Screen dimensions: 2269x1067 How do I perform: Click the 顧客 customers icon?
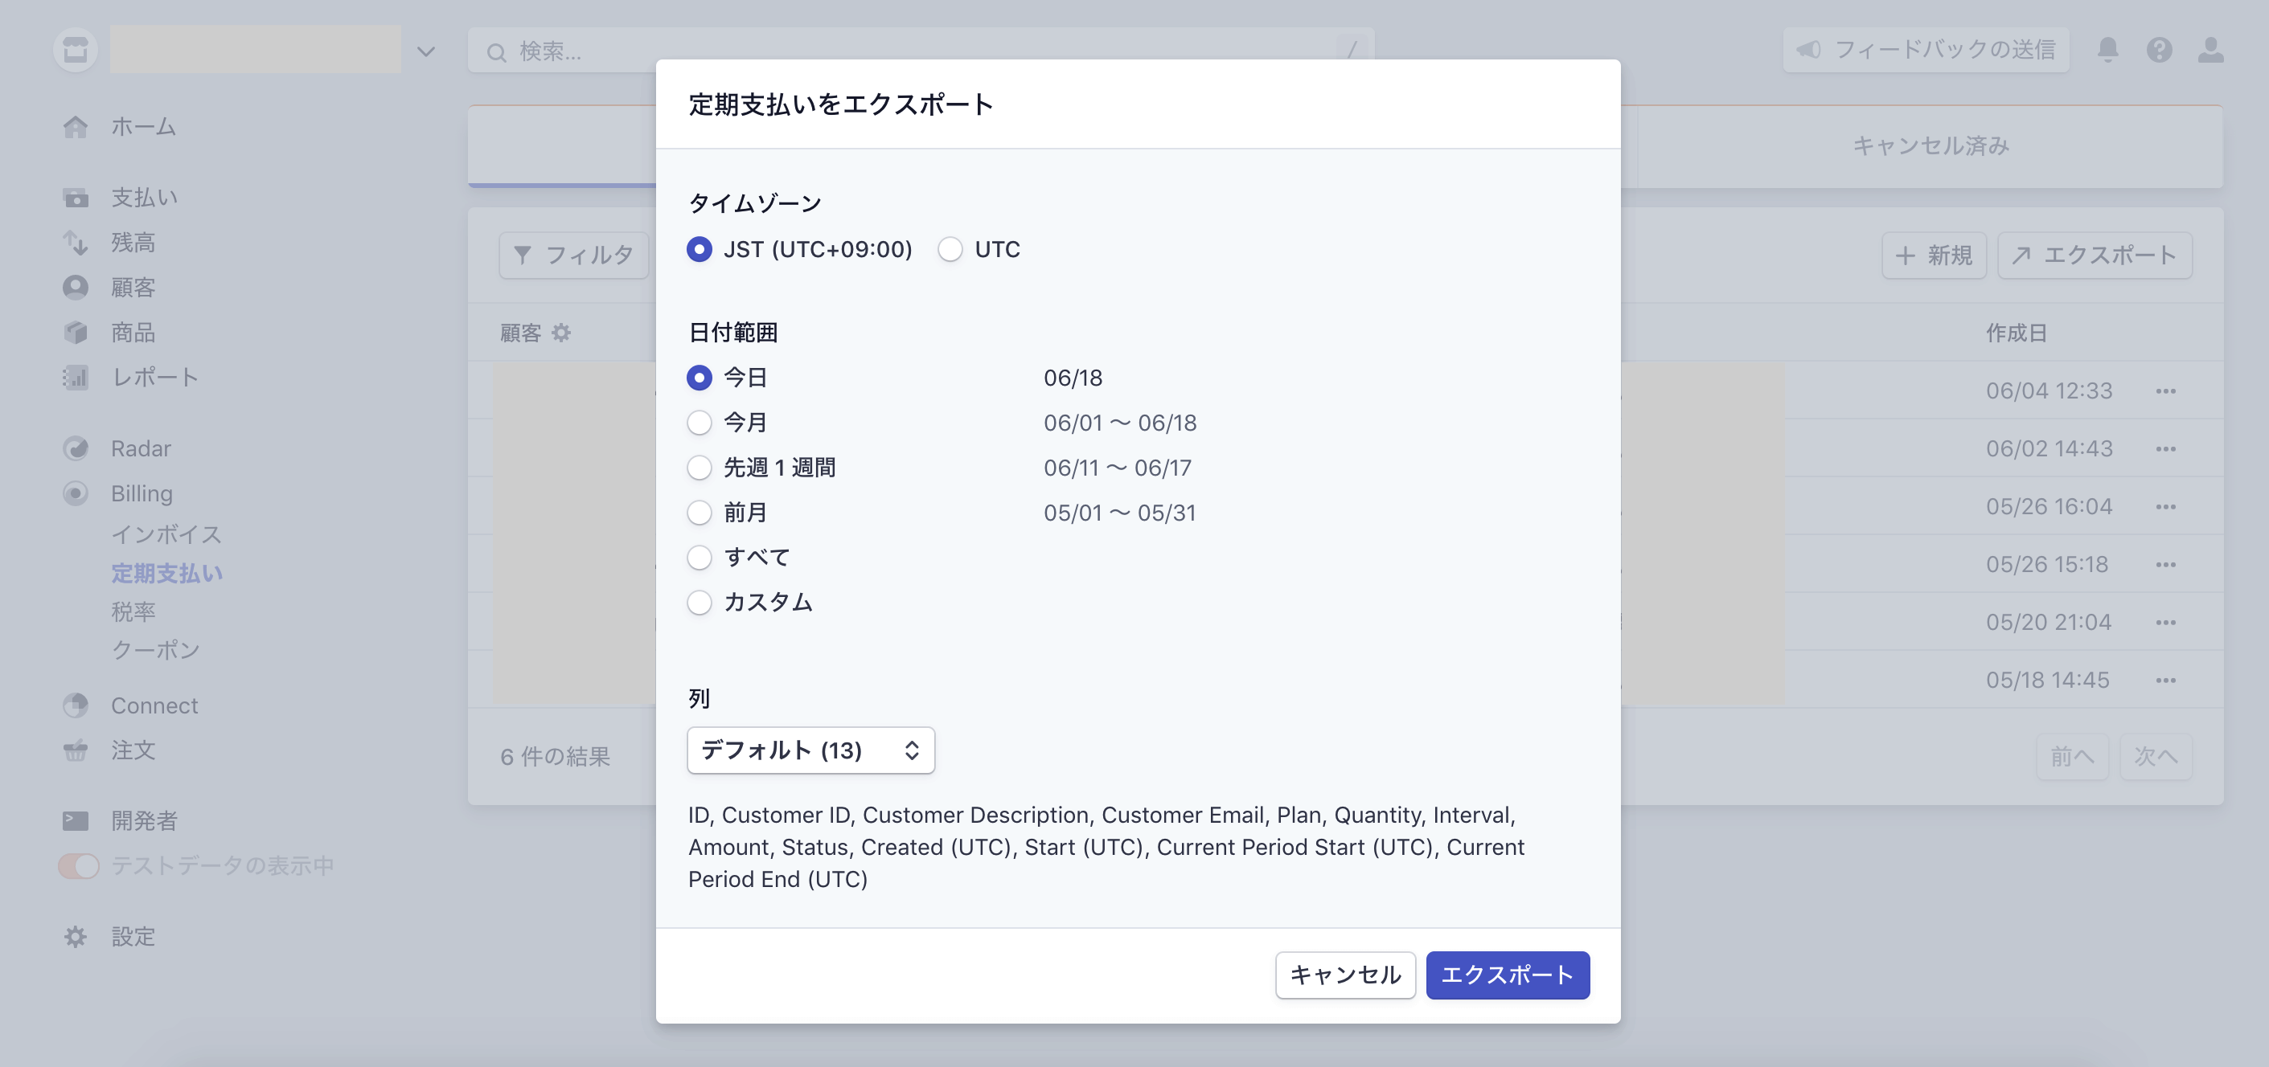pyautogui.click(x=76, y=287)
